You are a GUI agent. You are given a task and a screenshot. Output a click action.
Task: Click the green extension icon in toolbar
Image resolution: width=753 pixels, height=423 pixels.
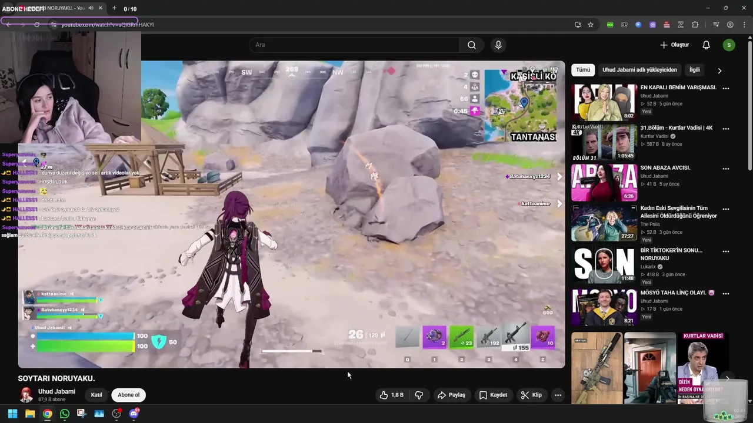point(610,25)
